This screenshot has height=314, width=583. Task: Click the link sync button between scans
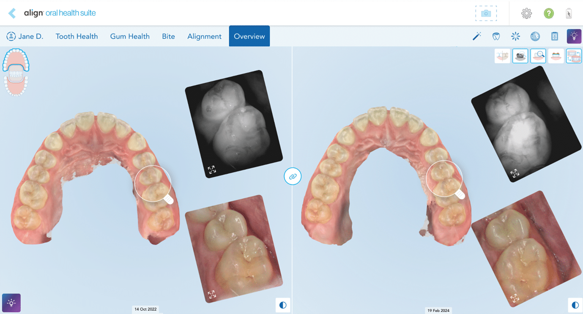click(x=293, y=176)
